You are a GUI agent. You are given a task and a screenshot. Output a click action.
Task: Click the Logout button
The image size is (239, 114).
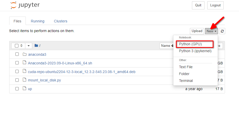(x=215, y=5)
